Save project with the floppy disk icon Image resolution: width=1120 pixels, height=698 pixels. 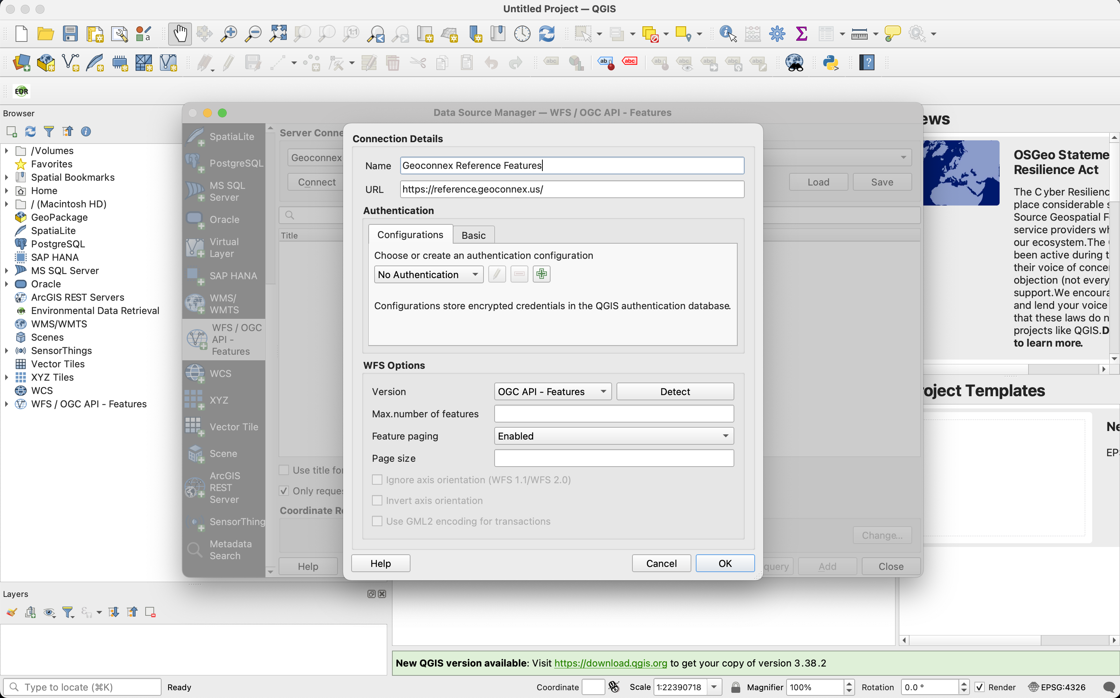click(x=70, y=34)
